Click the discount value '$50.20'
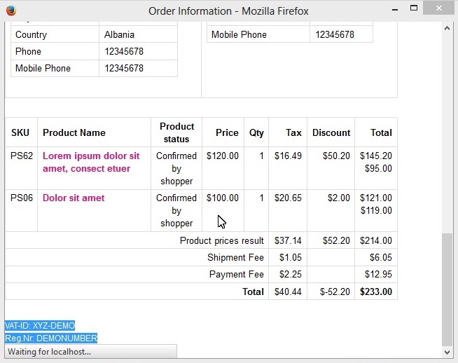 [336, 156]
